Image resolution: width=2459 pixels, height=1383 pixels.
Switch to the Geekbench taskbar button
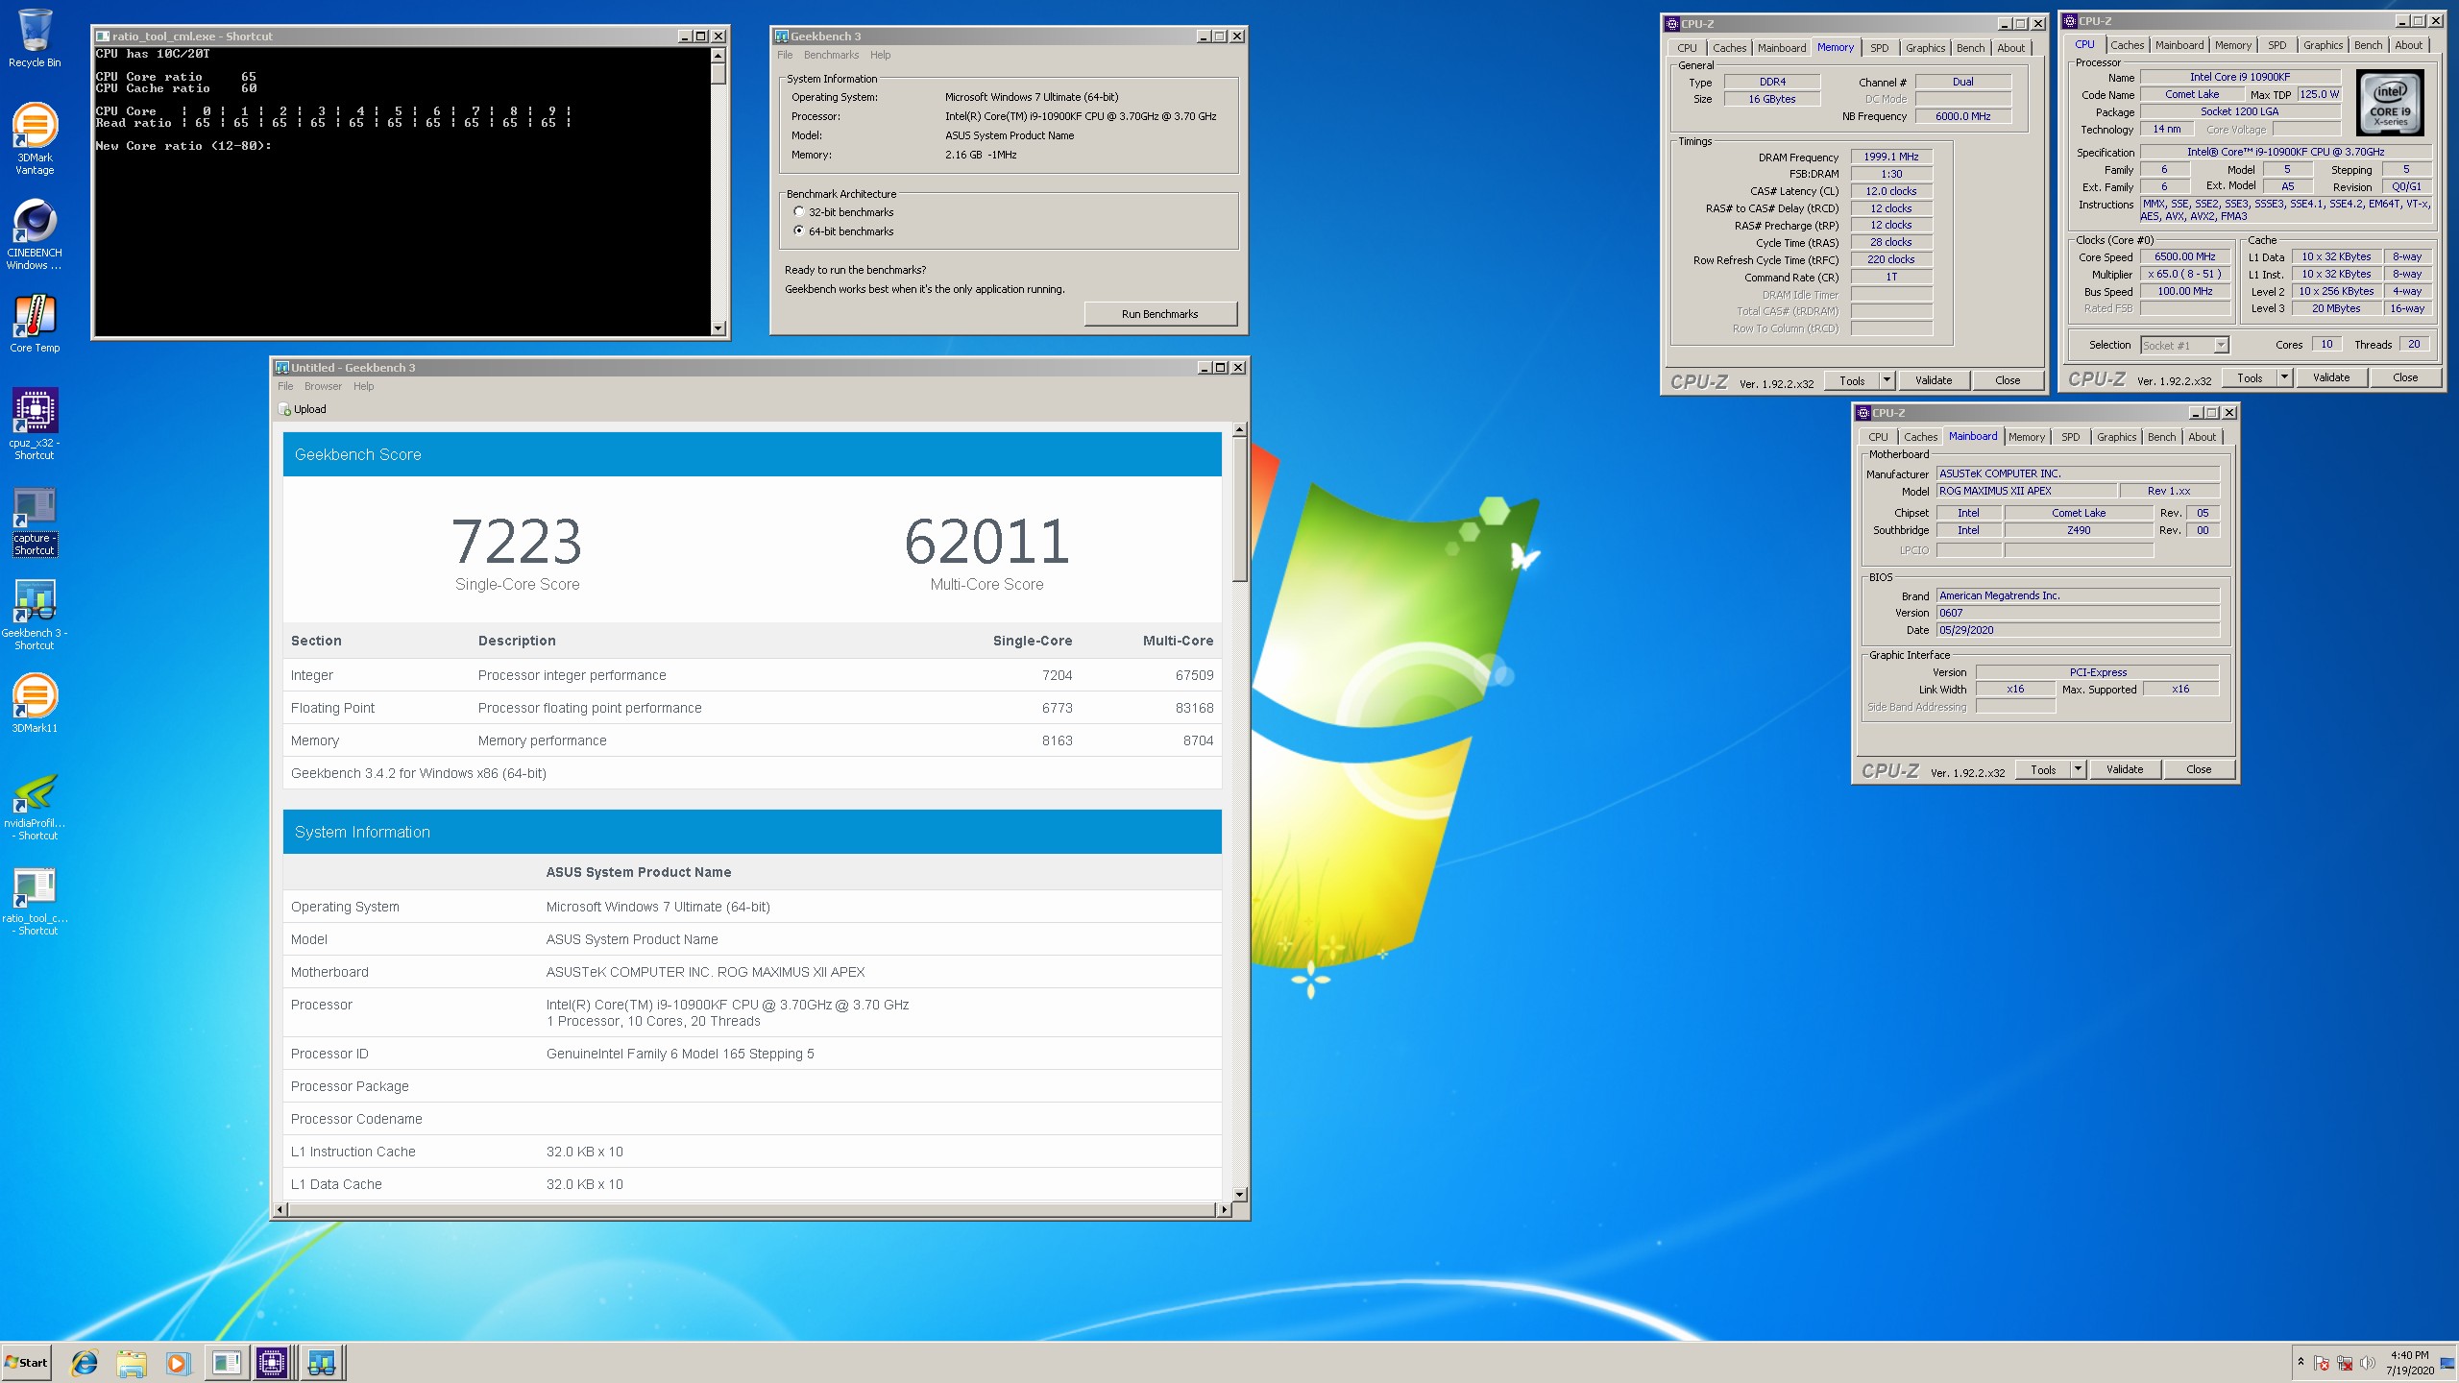point(321,1362)
